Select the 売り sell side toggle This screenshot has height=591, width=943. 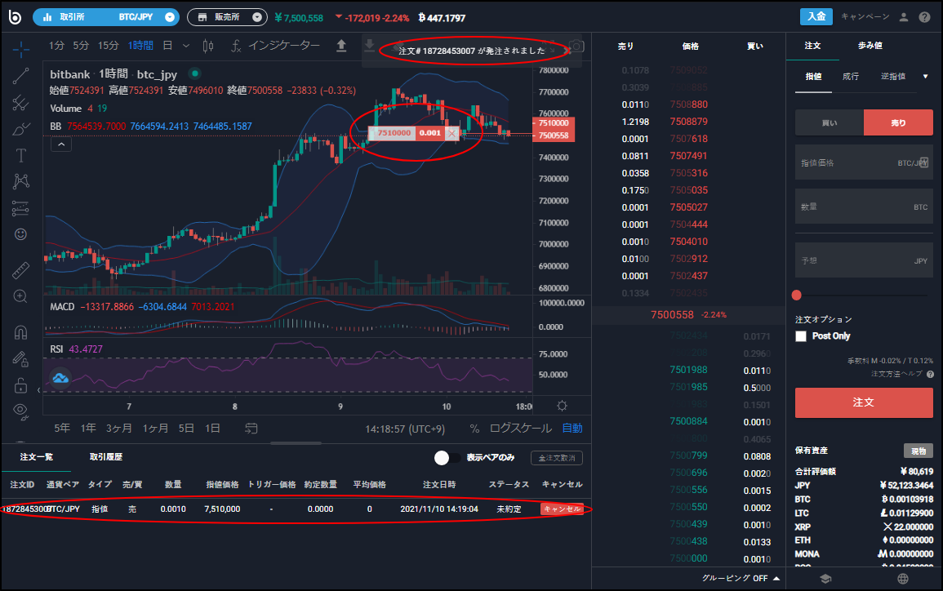click(898, 122)
